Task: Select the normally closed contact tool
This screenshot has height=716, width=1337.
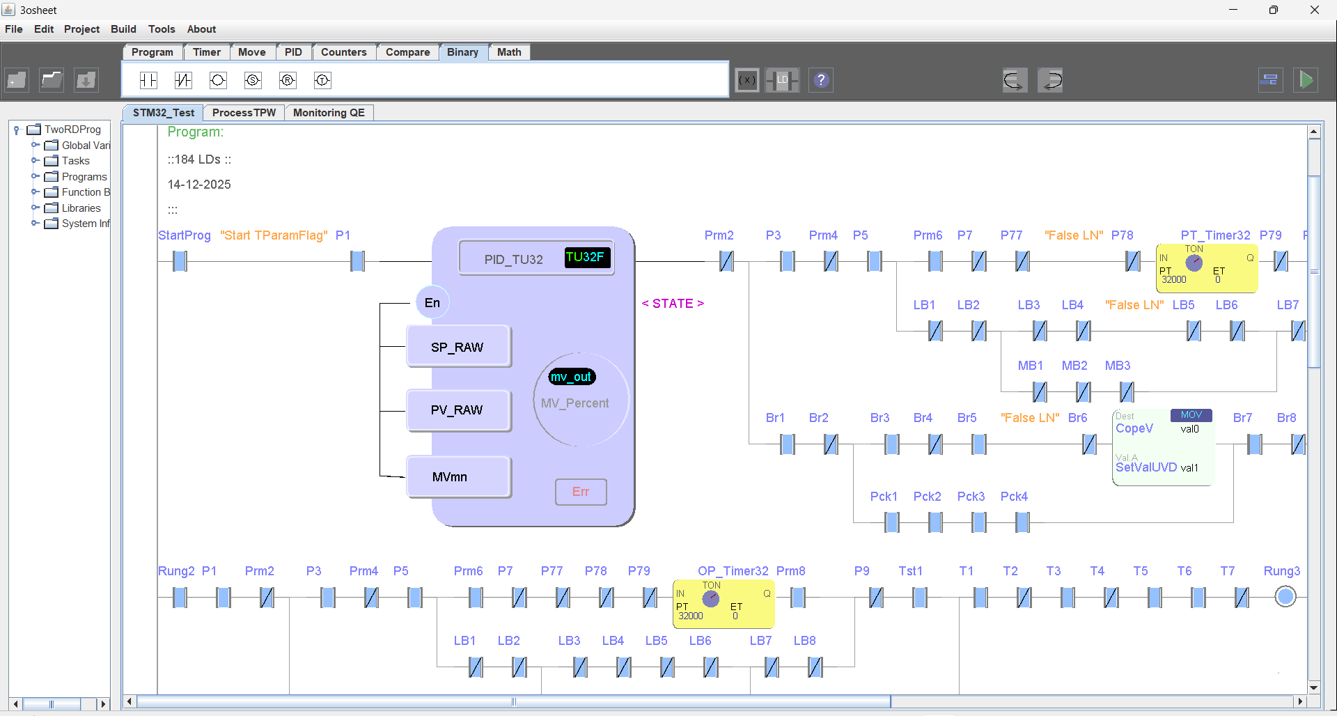Action: point(183,80)
